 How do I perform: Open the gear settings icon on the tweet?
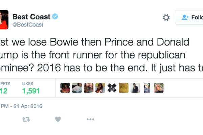(x=166, y=18)
